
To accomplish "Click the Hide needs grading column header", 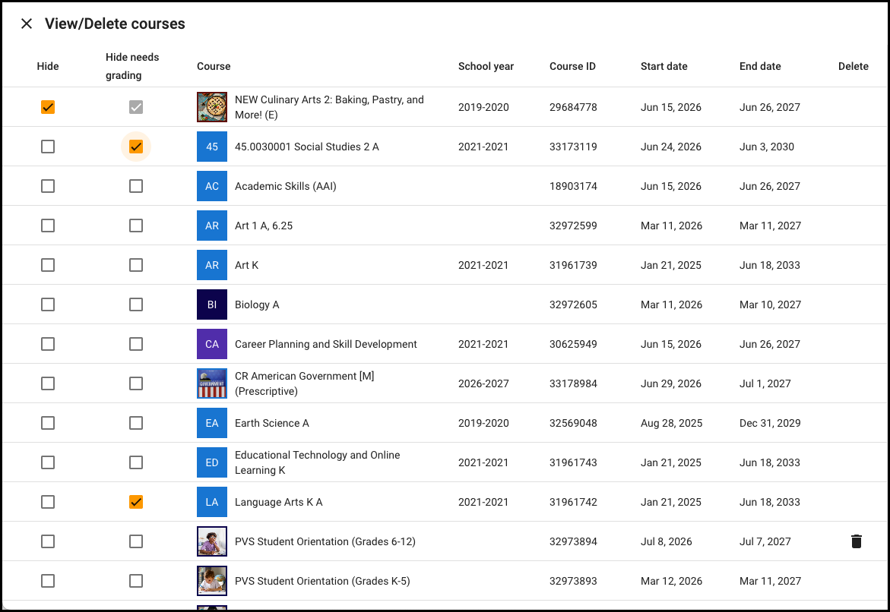I will point(131,66).
